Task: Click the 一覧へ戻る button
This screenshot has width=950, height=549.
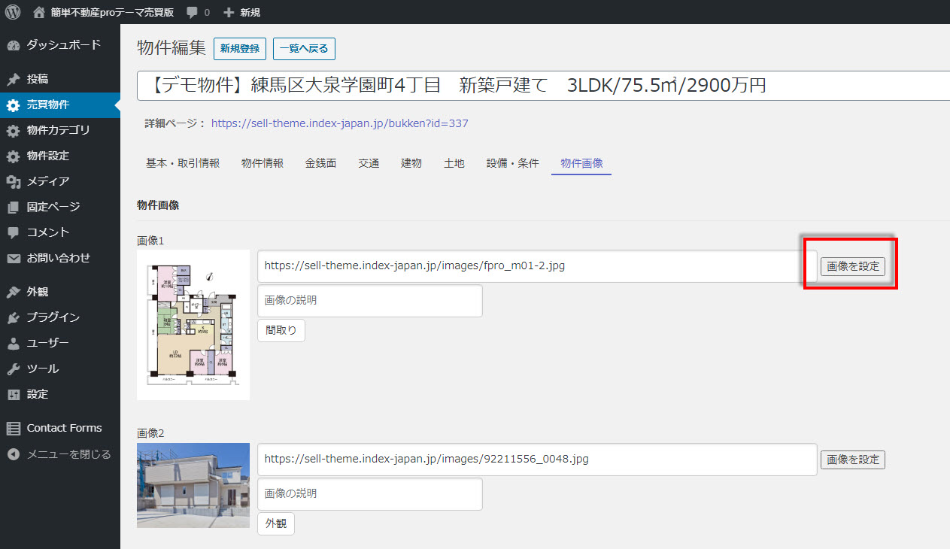Action: point(304,49)
